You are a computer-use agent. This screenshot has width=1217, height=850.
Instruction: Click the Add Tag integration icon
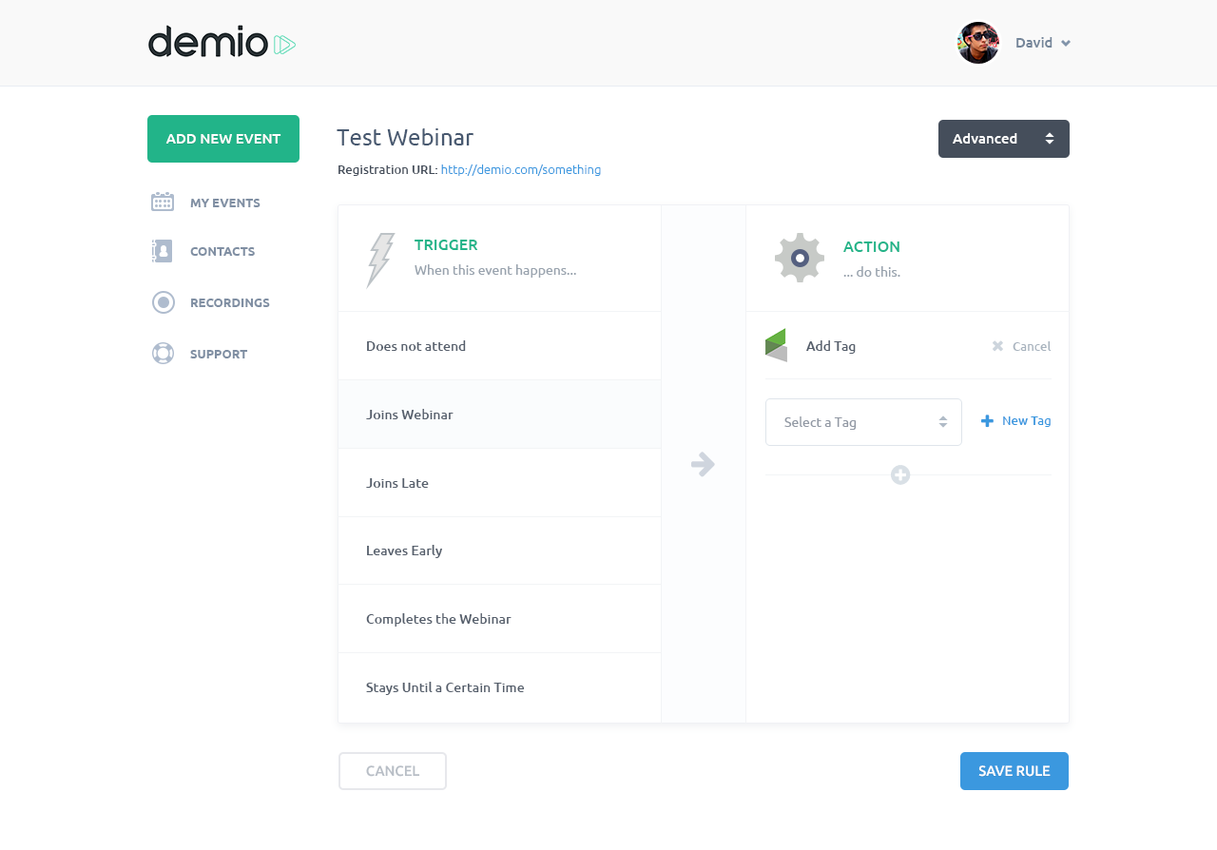click(x=776, y=345)
